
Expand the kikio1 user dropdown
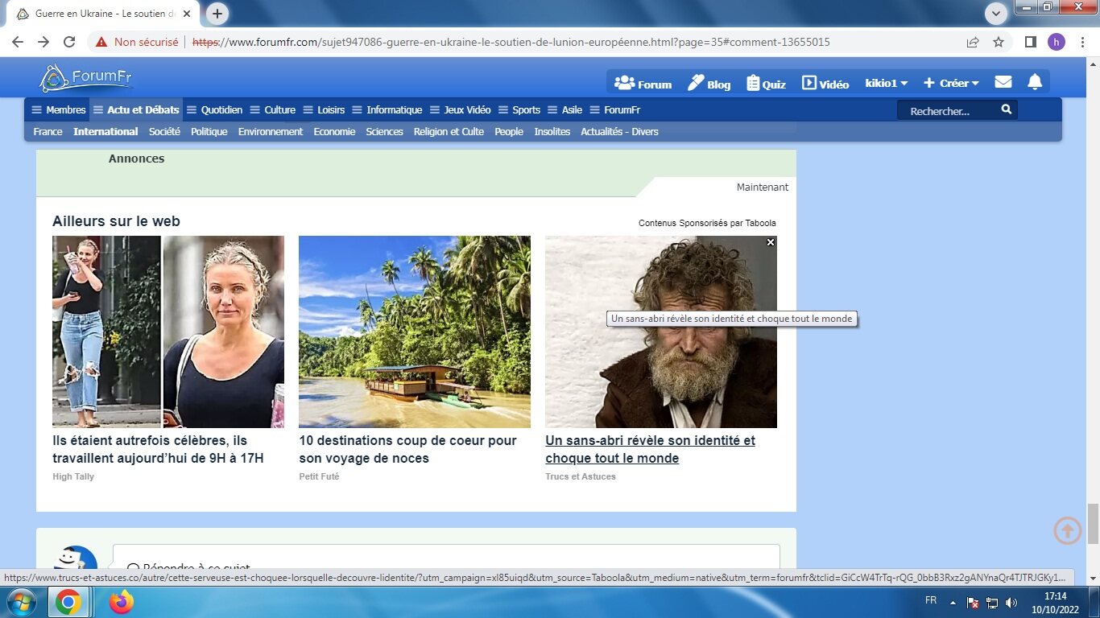click(886, 84)
